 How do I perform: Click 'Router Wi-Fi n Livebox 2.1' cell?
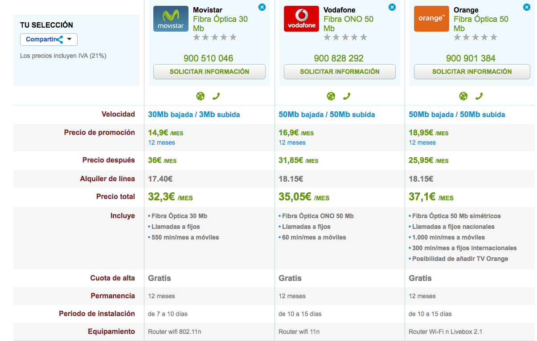pos(445,332)
